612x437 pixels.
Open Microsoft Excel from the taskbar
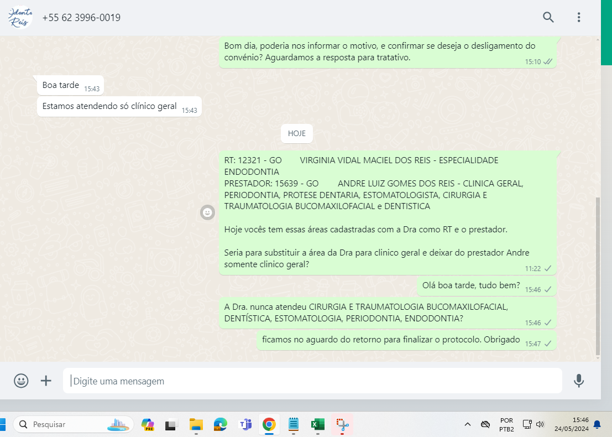click(x=318, y=424)
